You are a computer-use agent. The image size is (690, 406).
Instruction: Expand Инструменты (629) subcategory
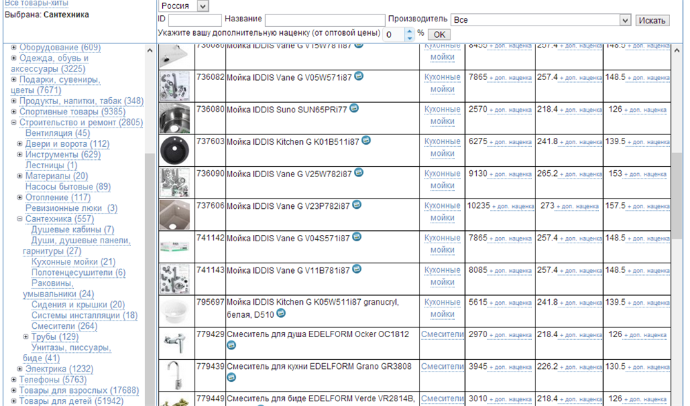pyautogui.click(x=19, y=154)
